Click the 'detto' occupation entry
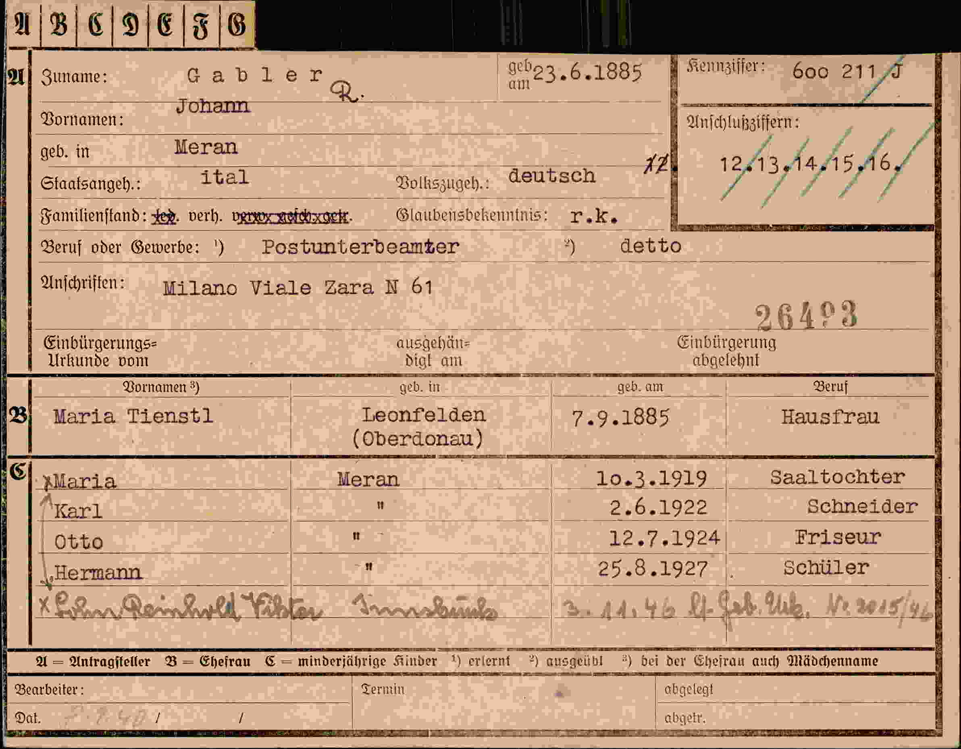 [x=650, y=246]
